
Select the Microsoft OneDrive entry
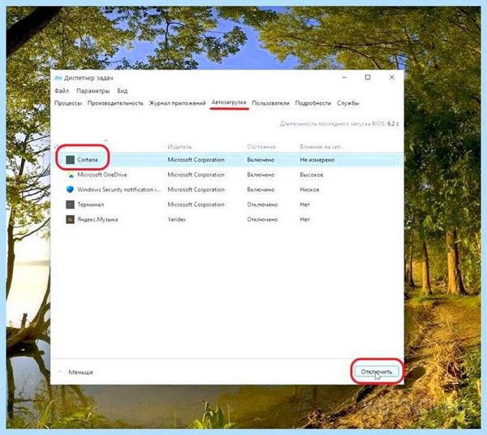(102, 174)
